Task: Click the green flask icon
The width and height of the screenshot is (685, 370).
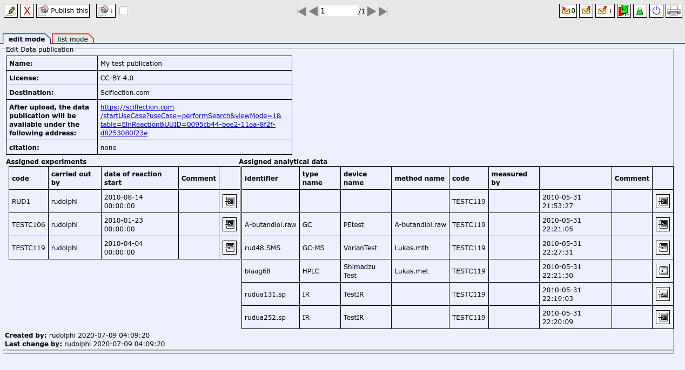Action: point(640,11)
